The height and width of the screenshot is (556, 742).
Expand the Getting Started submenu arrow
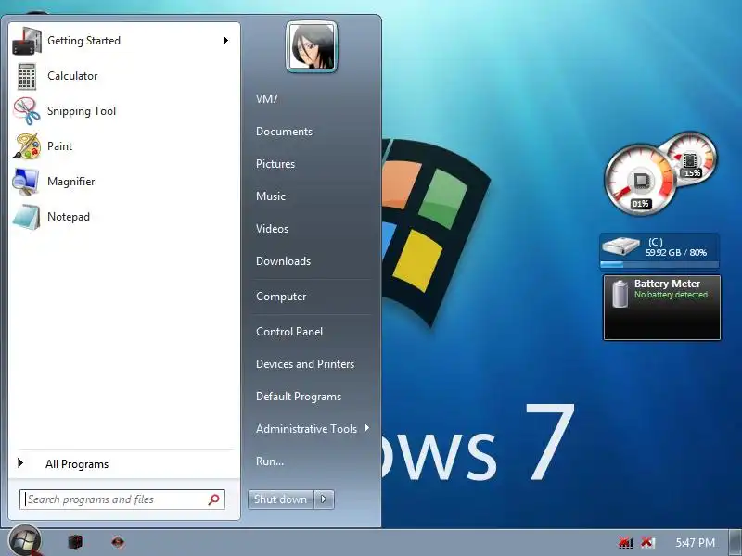point(226,41)
